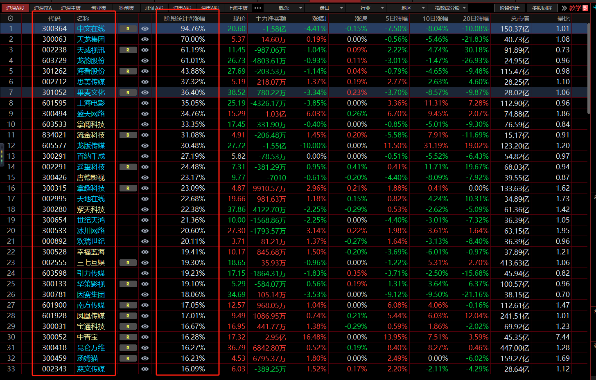Screen dimensions: 596x380
Task: Switch to 创业板 tab
Action: 99,8
